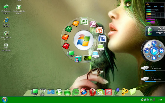Click the blue feather quill dock icon
This screenshot has height=103, width=165.
coord(116,92)
